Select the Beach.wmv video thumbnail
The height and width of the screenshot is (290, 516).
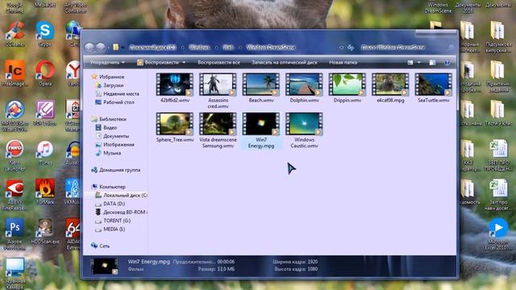click(x=261, y=85)
